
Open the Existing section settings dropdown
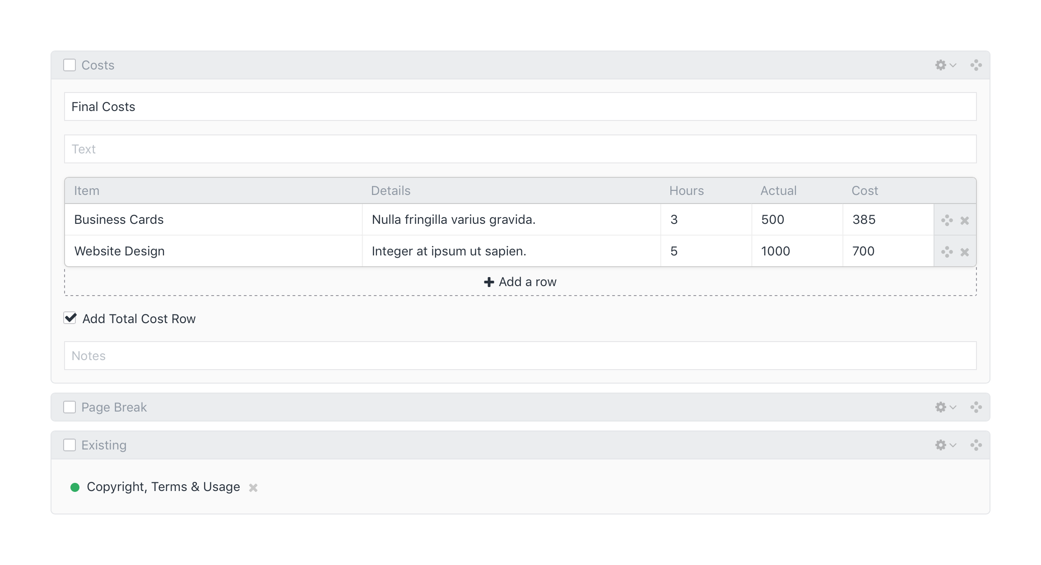(946, 445)
